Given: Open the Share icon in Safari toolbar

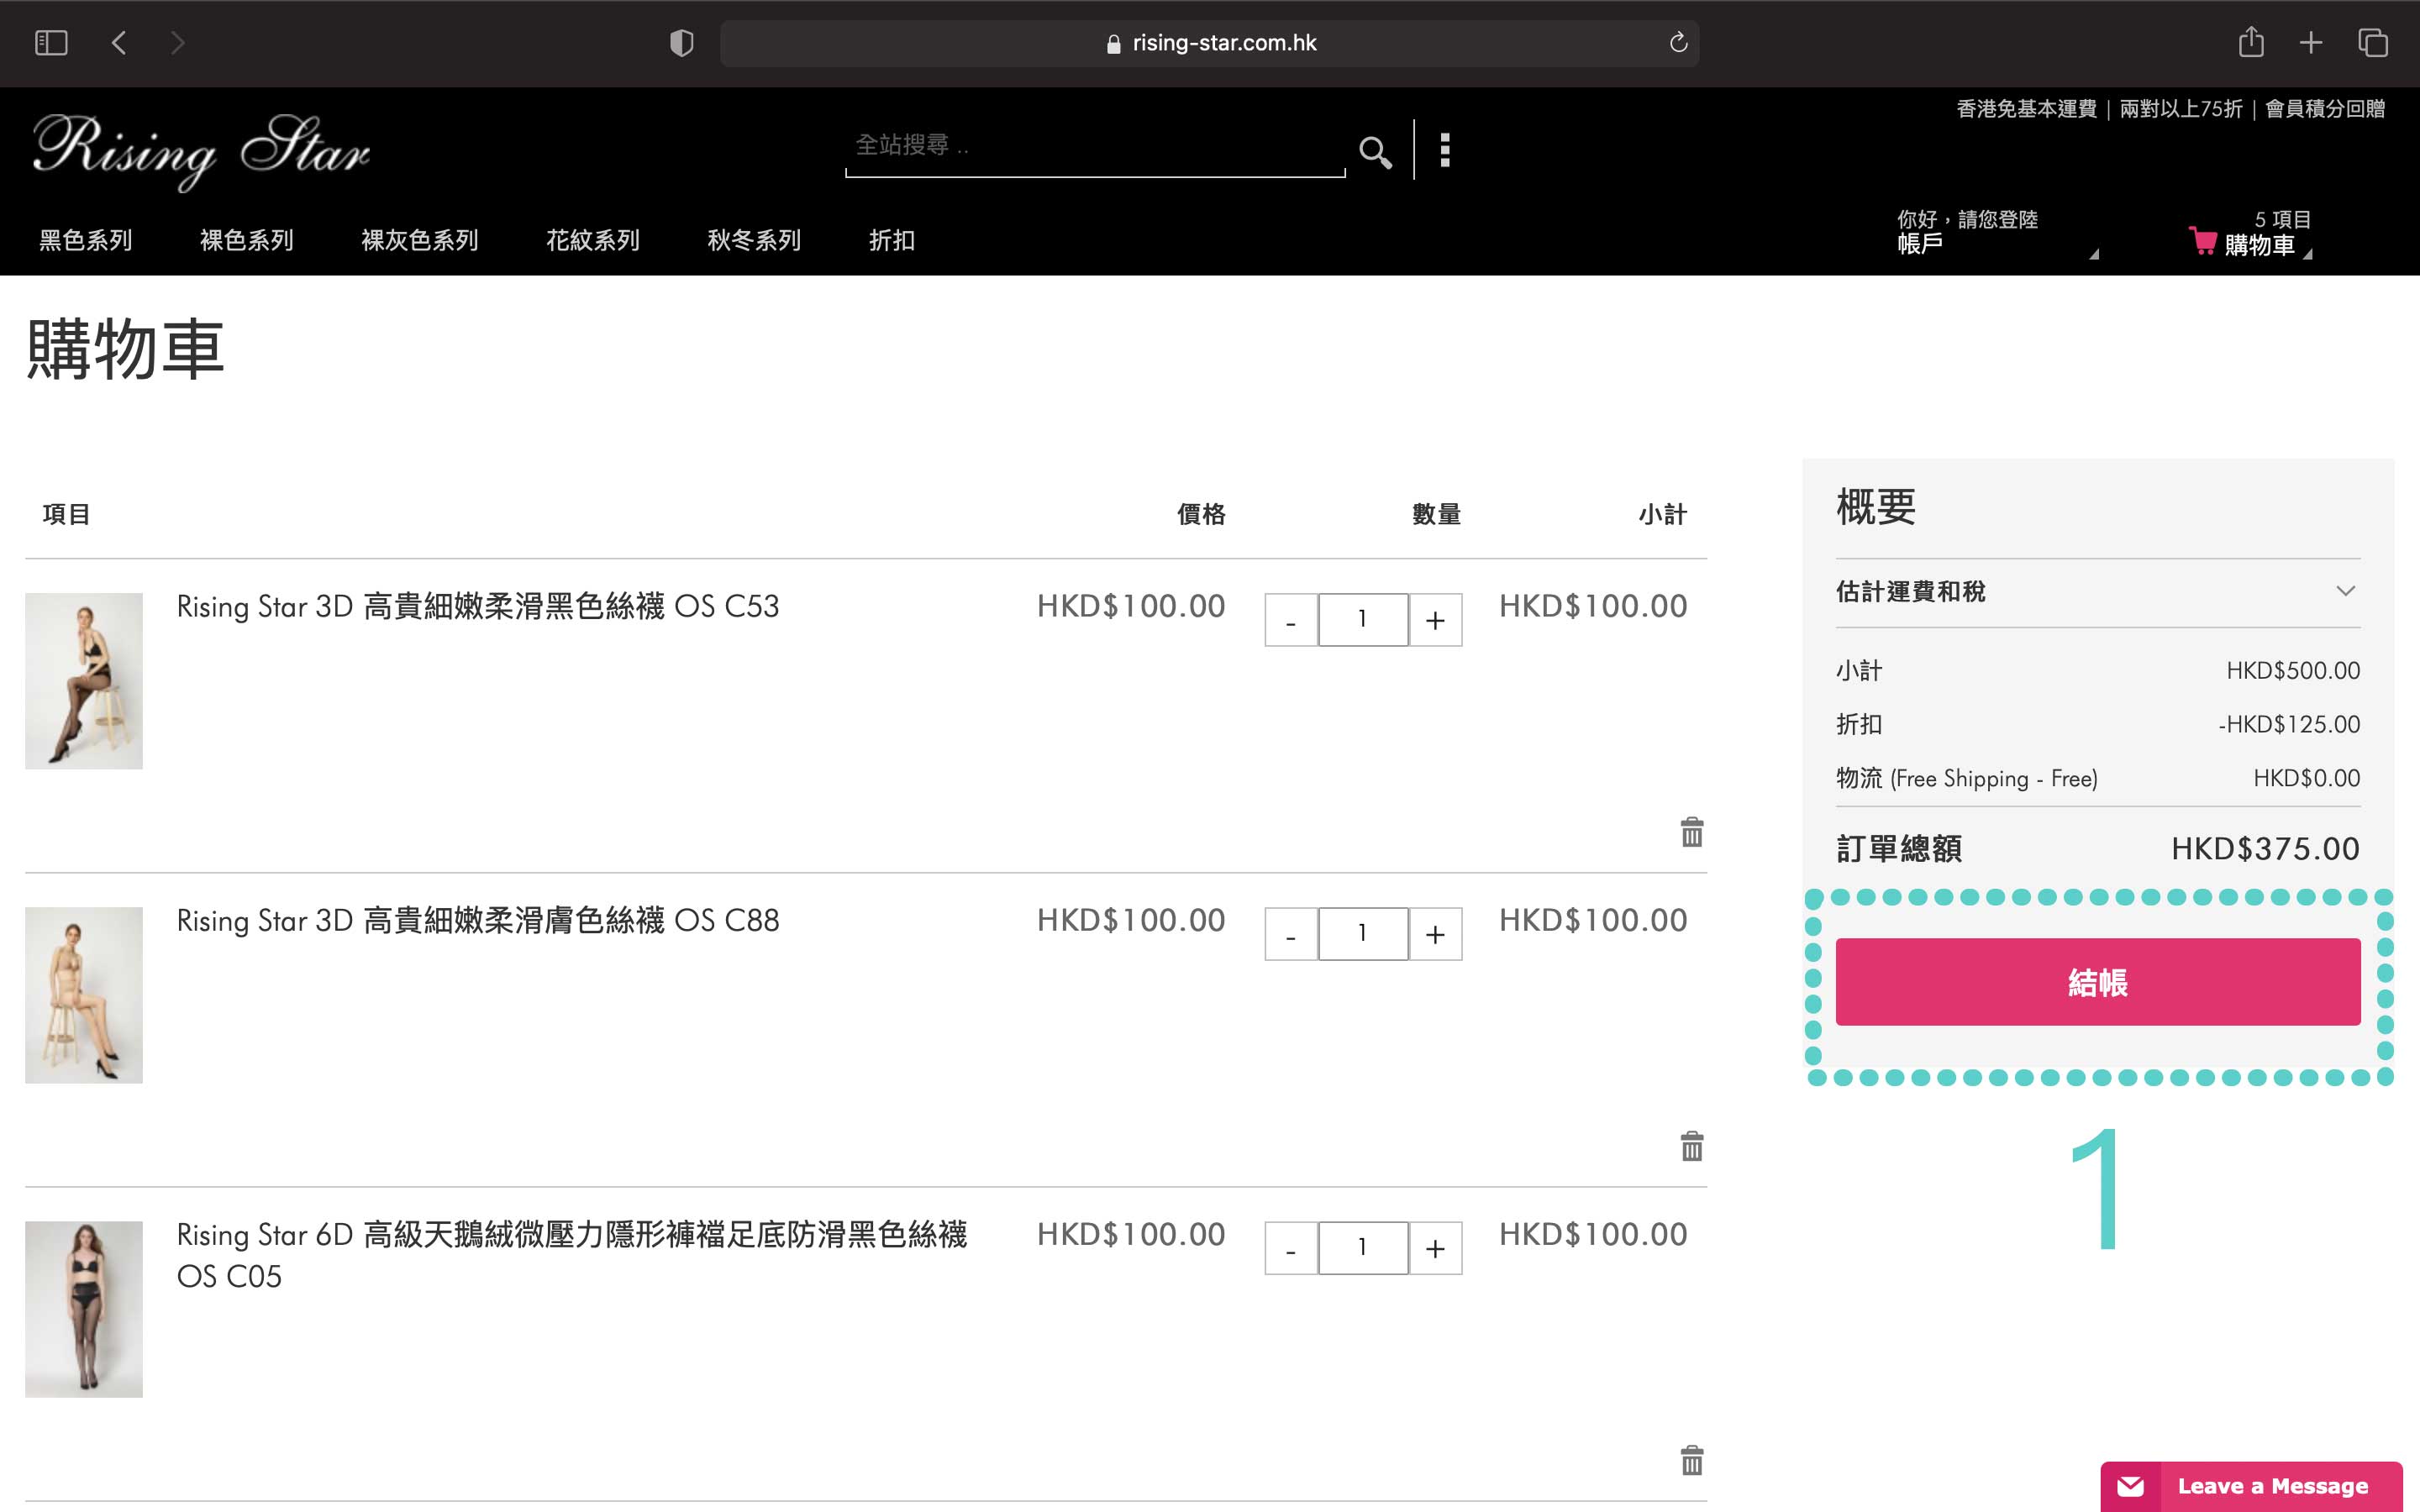Looking at the screenshot, I should pyautogui.click(x=2251, y=42).
